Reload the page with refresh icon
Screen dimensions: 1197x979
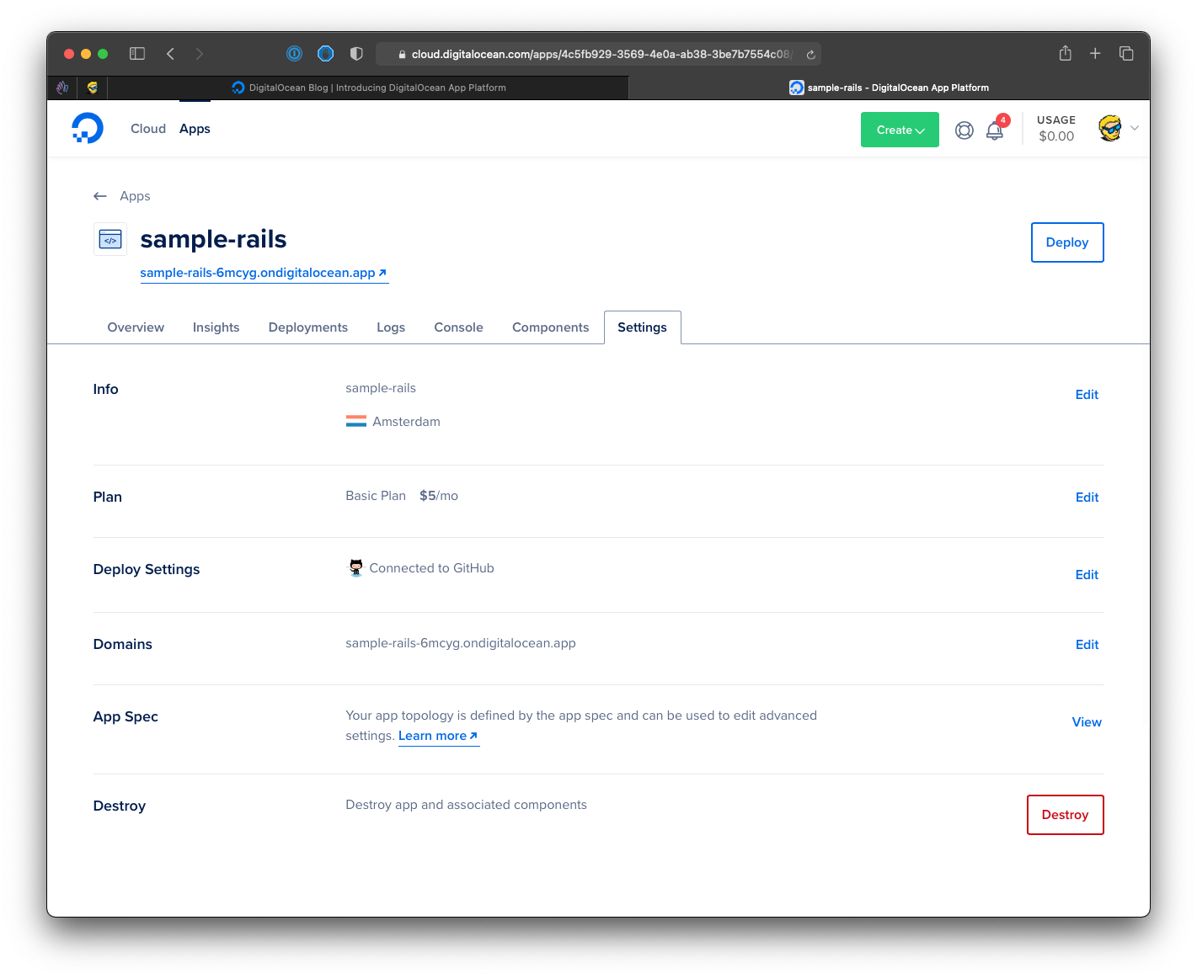click(x=810, y=55)
